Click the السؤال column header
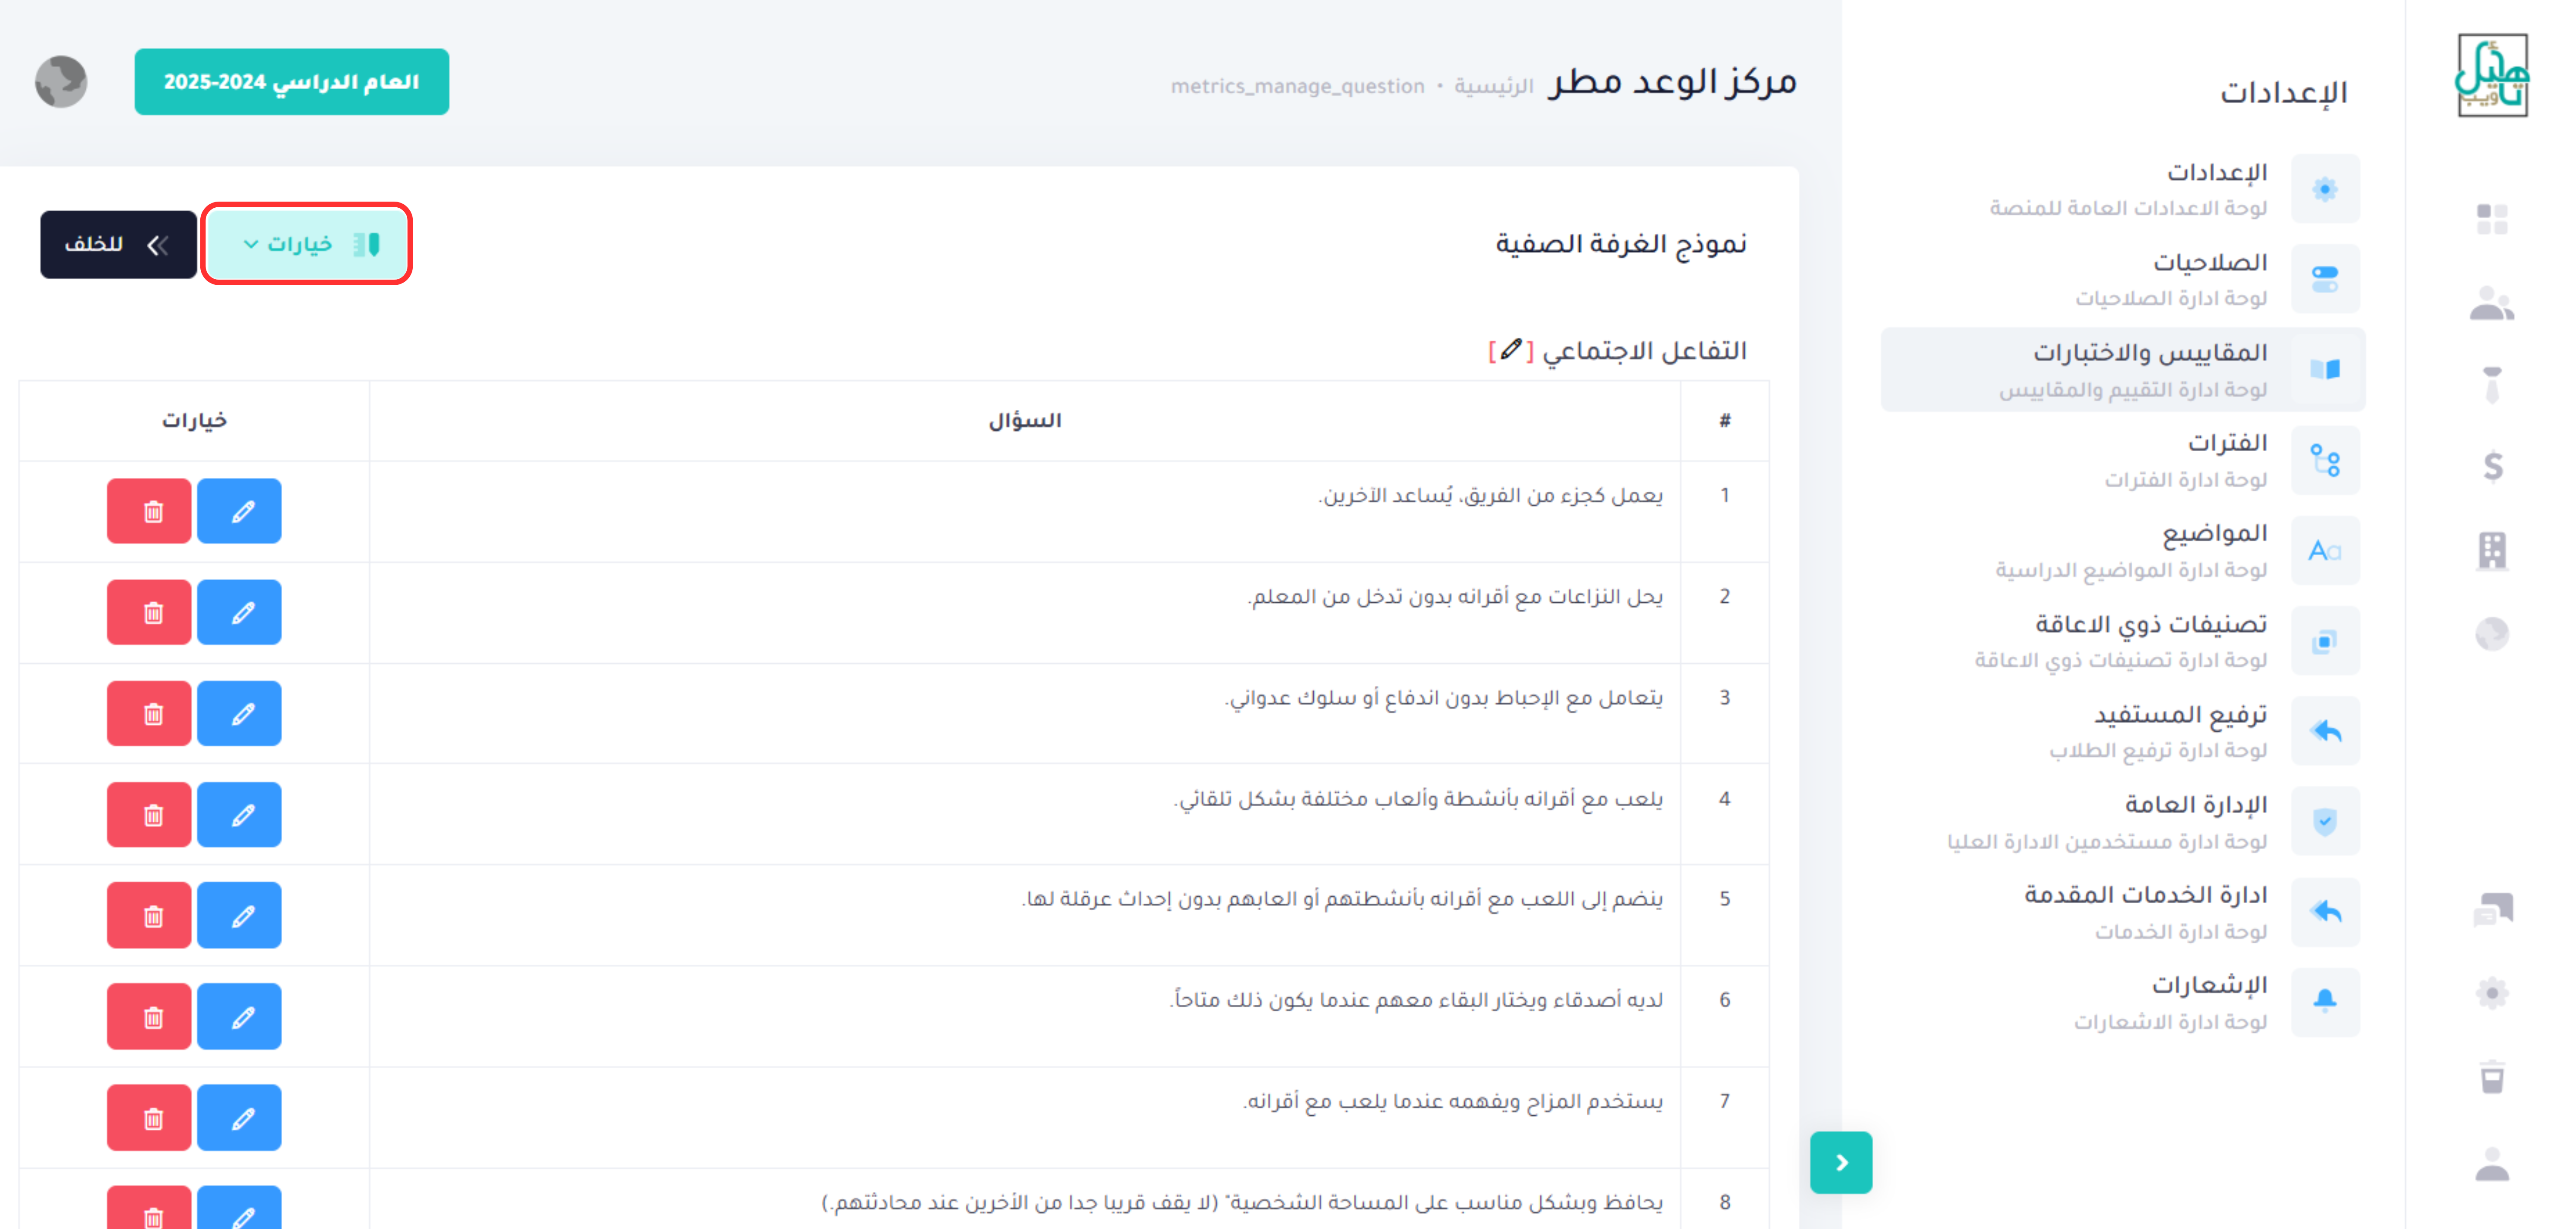 [x=1025, y=421]
